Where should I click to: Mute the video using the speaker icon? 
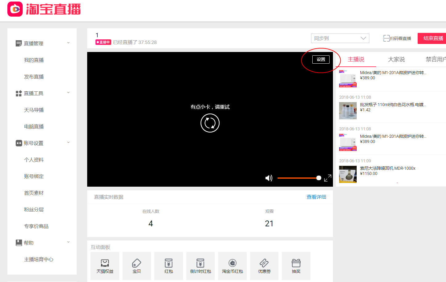(x=269, y=178)
